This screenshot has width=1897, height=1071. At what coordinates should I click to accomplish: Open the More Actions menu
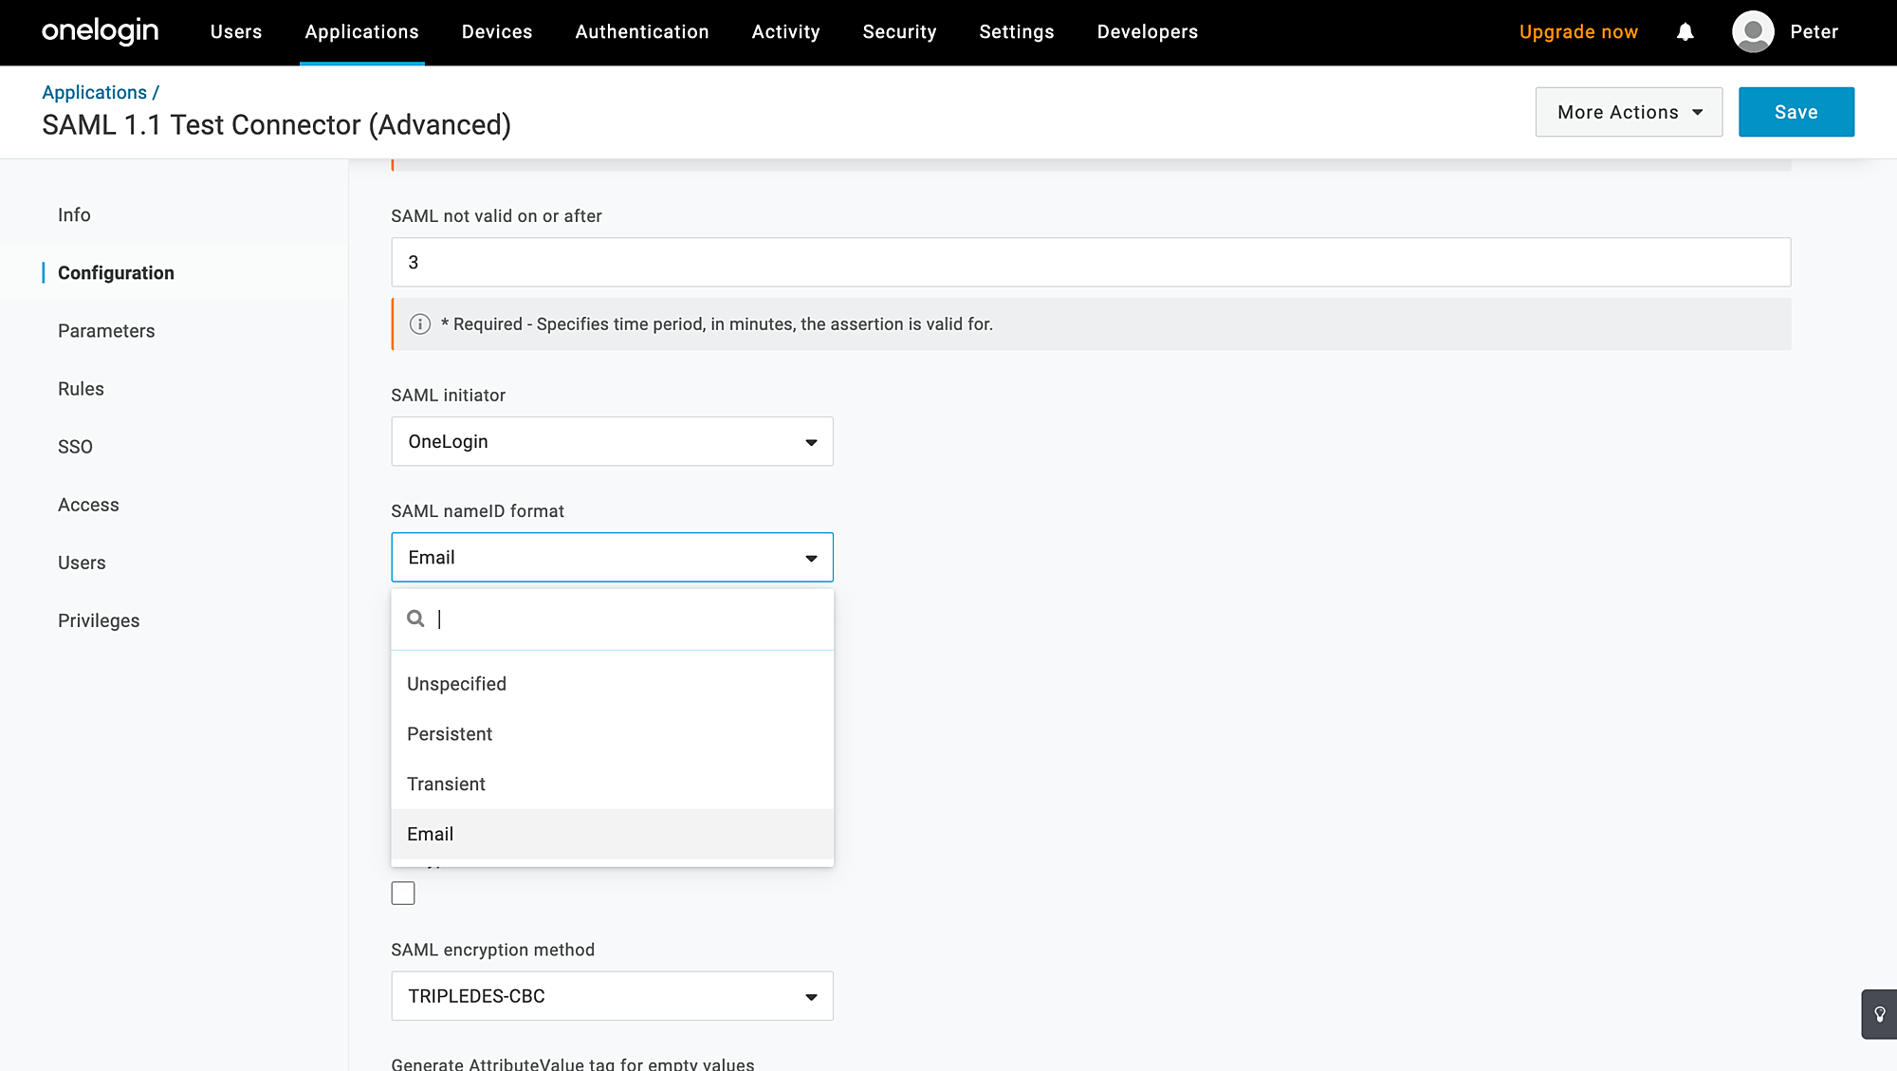[x=1629, y=112]
